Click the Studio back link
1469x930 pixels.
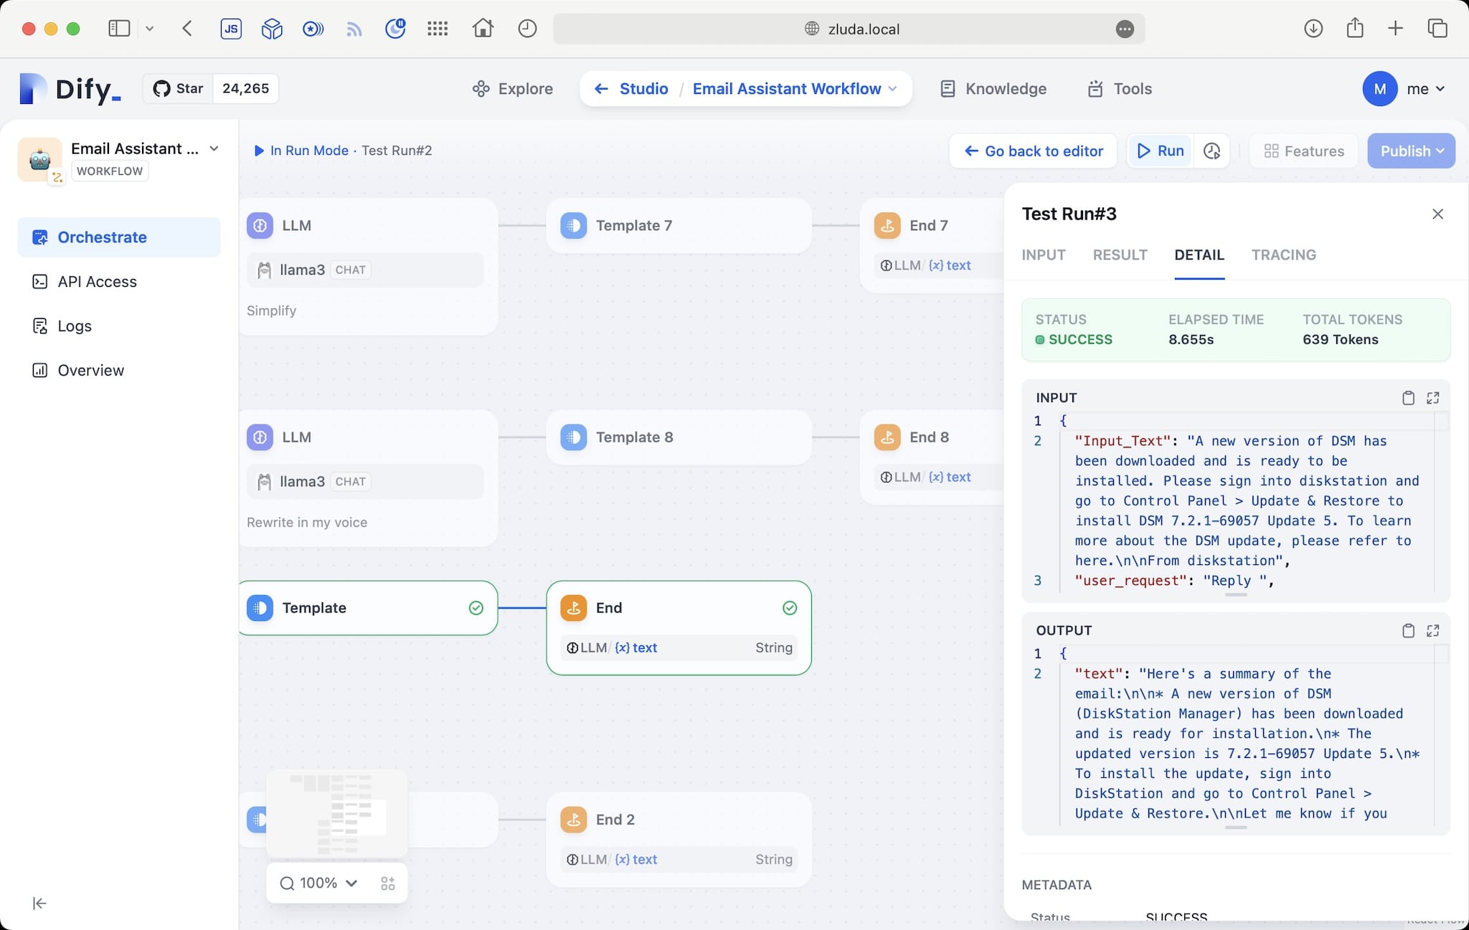pyautogui.click(x=631, y=89)
